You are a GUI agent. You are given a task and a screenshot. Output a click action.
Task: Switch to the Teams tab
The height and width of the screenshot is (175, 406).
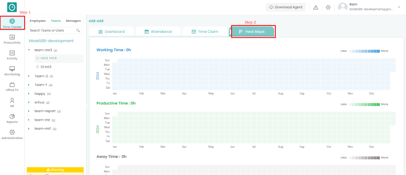(56, 21)
